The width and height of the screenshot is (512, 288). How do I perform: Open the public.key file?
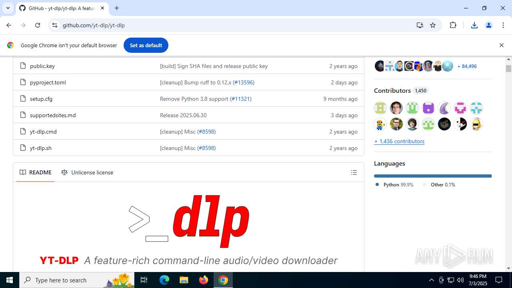[x=42, y=66]
